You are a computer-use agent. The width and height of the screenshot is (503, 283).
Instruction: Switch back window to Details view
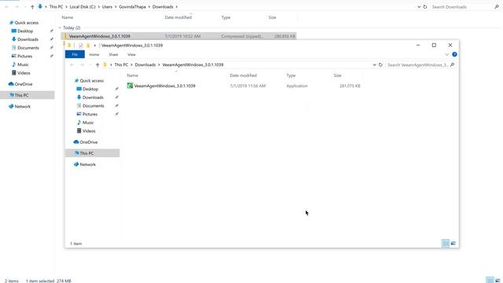(x=490, y=281)
